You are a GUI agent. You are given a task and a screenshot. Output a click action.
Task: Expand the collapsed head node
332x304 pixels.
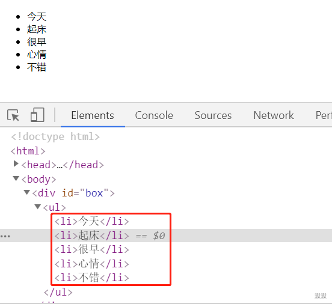point(16,163)
